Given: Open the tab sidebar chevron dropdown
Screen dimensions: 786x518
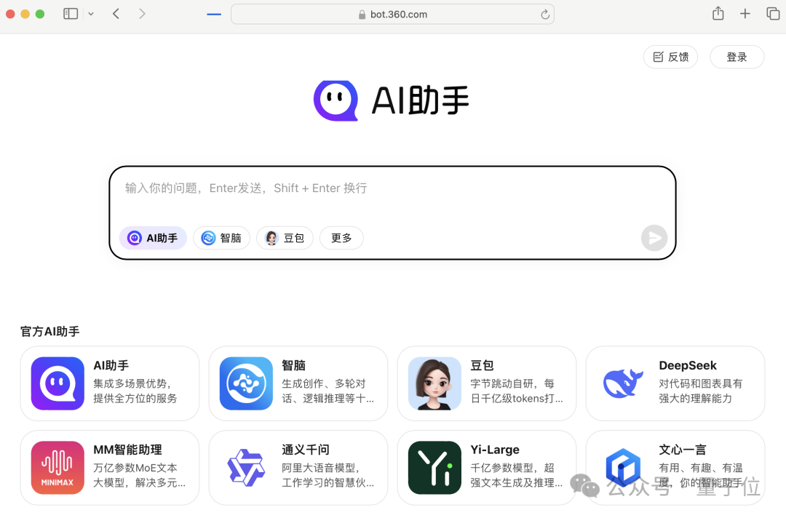Looking at the screenshot, I should pyautogui.click(x=90, y=13).
